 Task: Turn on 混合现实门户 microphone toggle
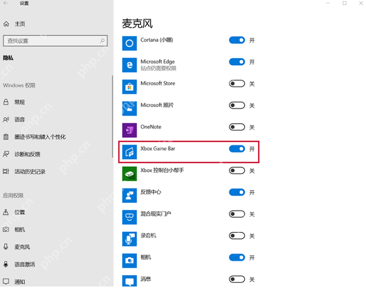237,214
